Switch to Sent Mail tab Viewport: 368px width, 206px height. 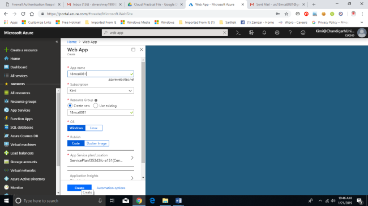(277, 5)
